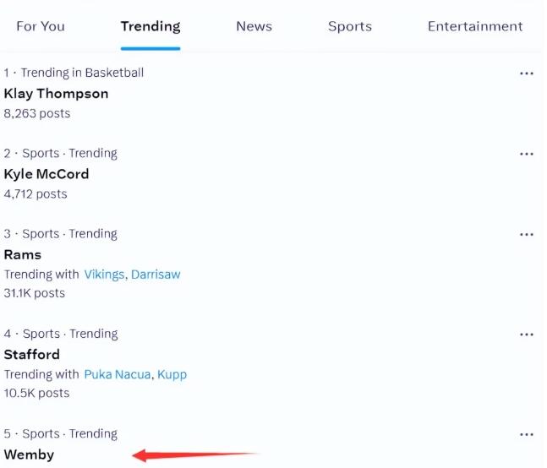View the Rams trending topic
547x468 pixels.
tap(23, 254)
